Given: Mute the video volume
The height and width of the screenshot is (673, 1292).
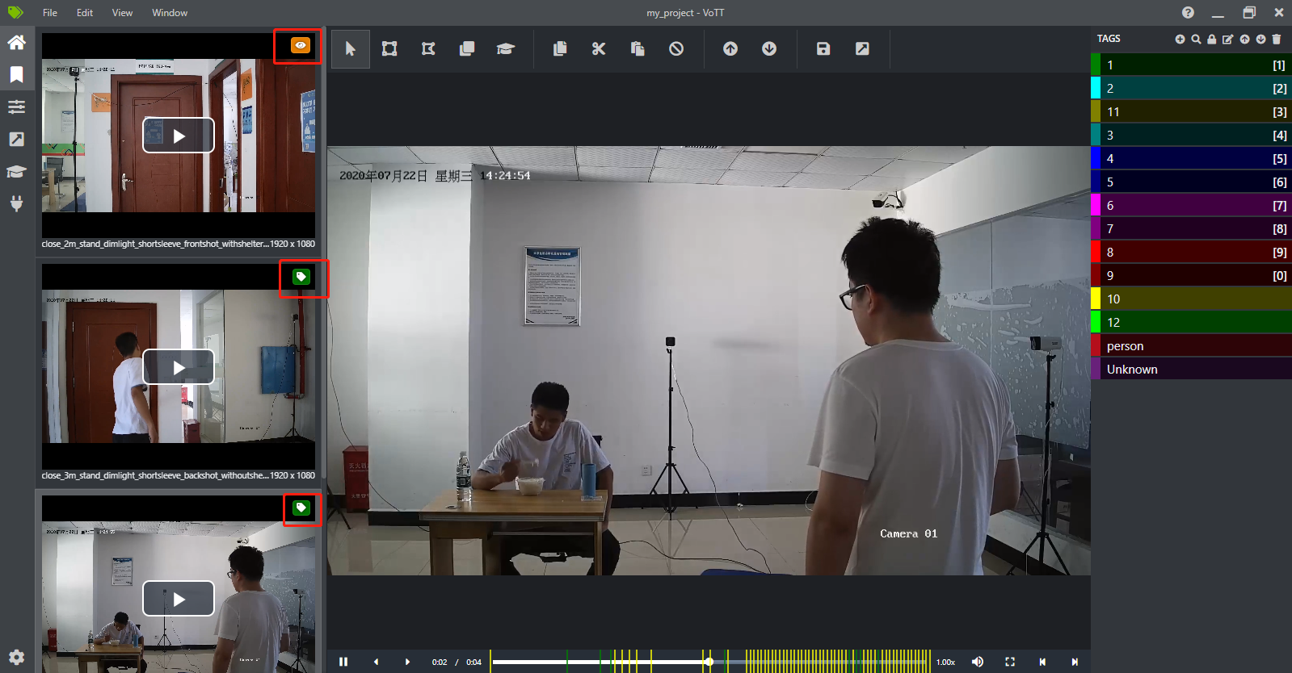Looking at the screenshot, I should [x=978, y=662].
